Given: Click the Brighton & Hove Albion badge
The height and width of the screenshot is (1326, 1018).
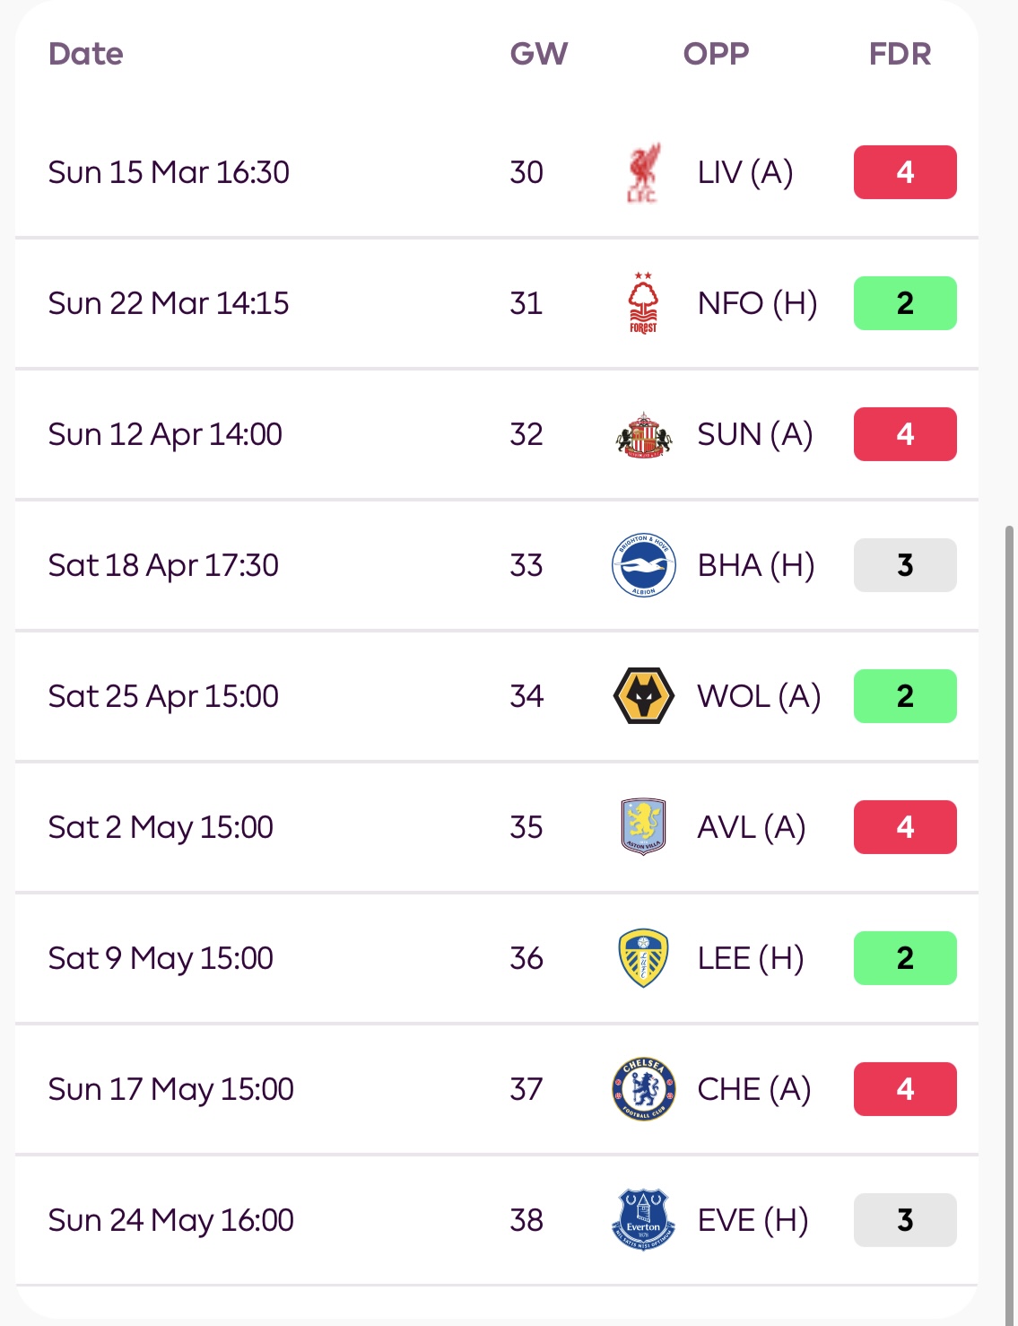Looking at the screenshot, I should tap(643, 565).
